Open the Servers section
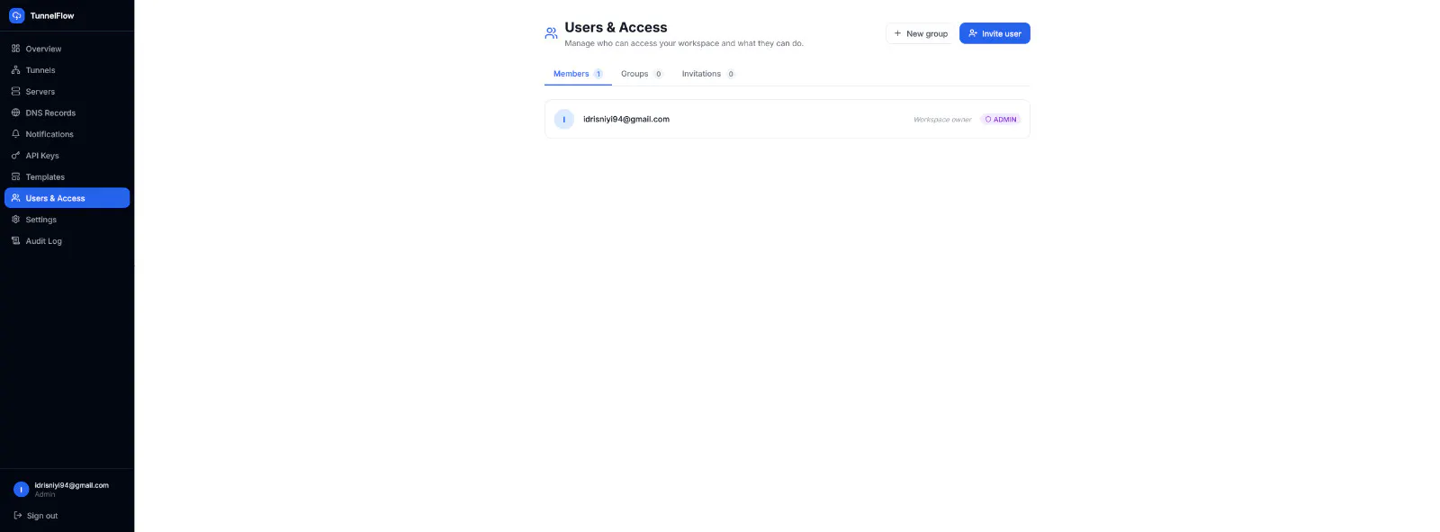Viewport: 1440px width, 532px height. tap(67, 92)
